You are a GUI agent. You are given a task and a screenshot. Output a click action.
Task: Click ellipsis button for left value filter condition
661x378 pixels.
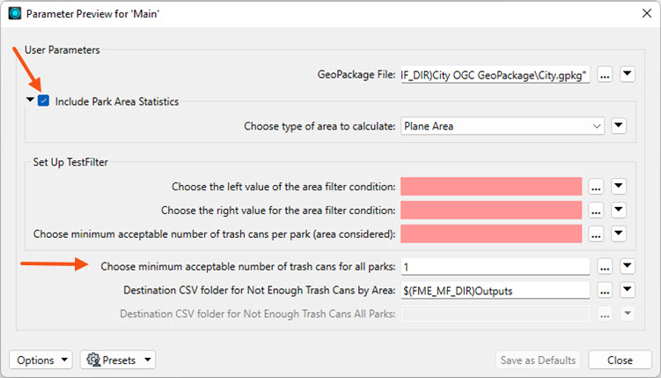coord(596,187)
